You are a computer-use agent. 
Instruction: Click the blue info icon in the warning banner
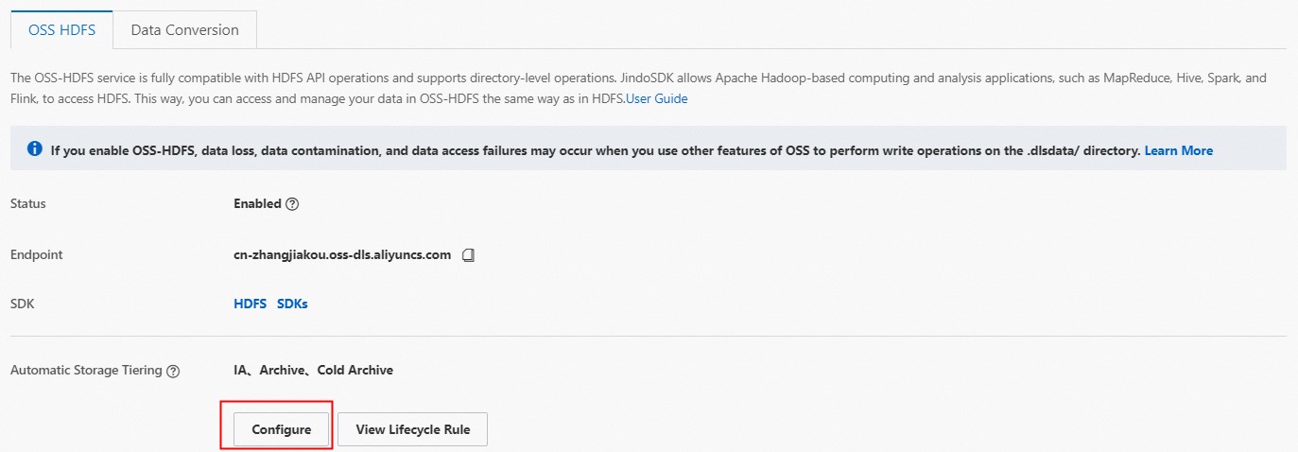tap(35, 149)
